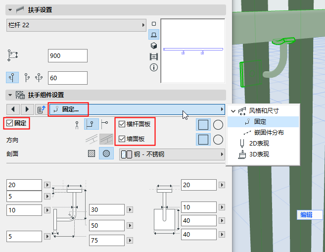Open the 钢 - 不锈钢 material dropdown
Viewport: 325px width, 252px height.
pyautogui.click(x=172, y=154)
